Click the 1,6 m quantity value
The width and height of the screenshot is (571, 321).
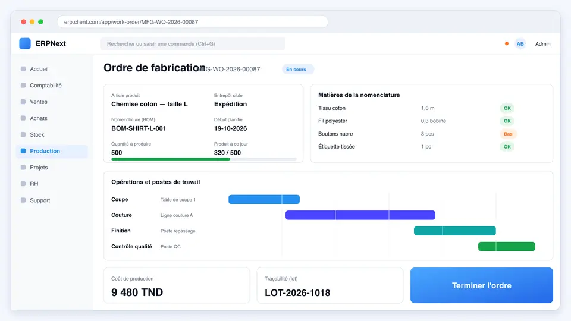[x=428, y=108]
